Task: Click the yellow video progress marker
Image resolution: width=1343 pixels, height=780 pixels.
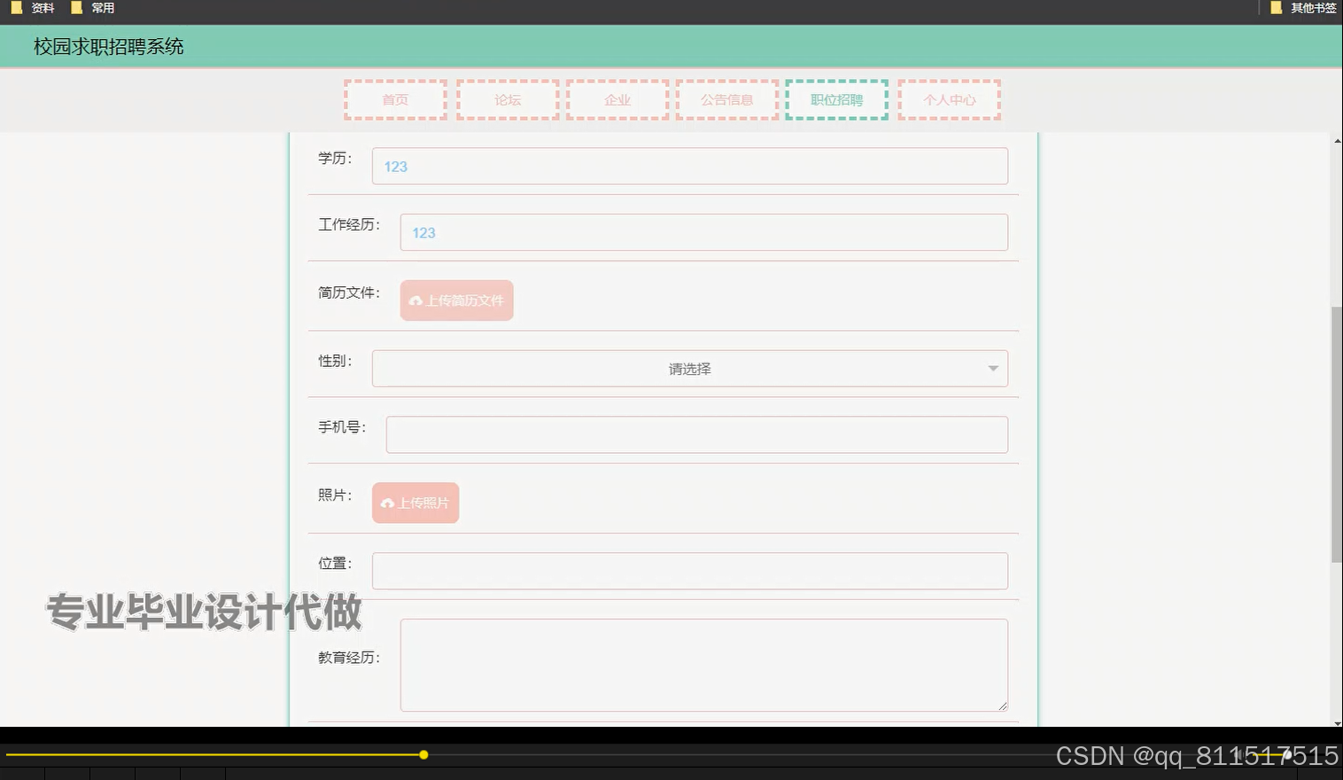Action: pyautogui.click(x=423, y=754)
